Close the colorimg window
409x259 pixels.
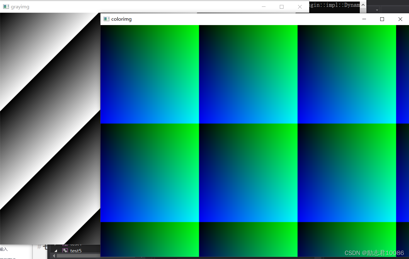point(400,19)
